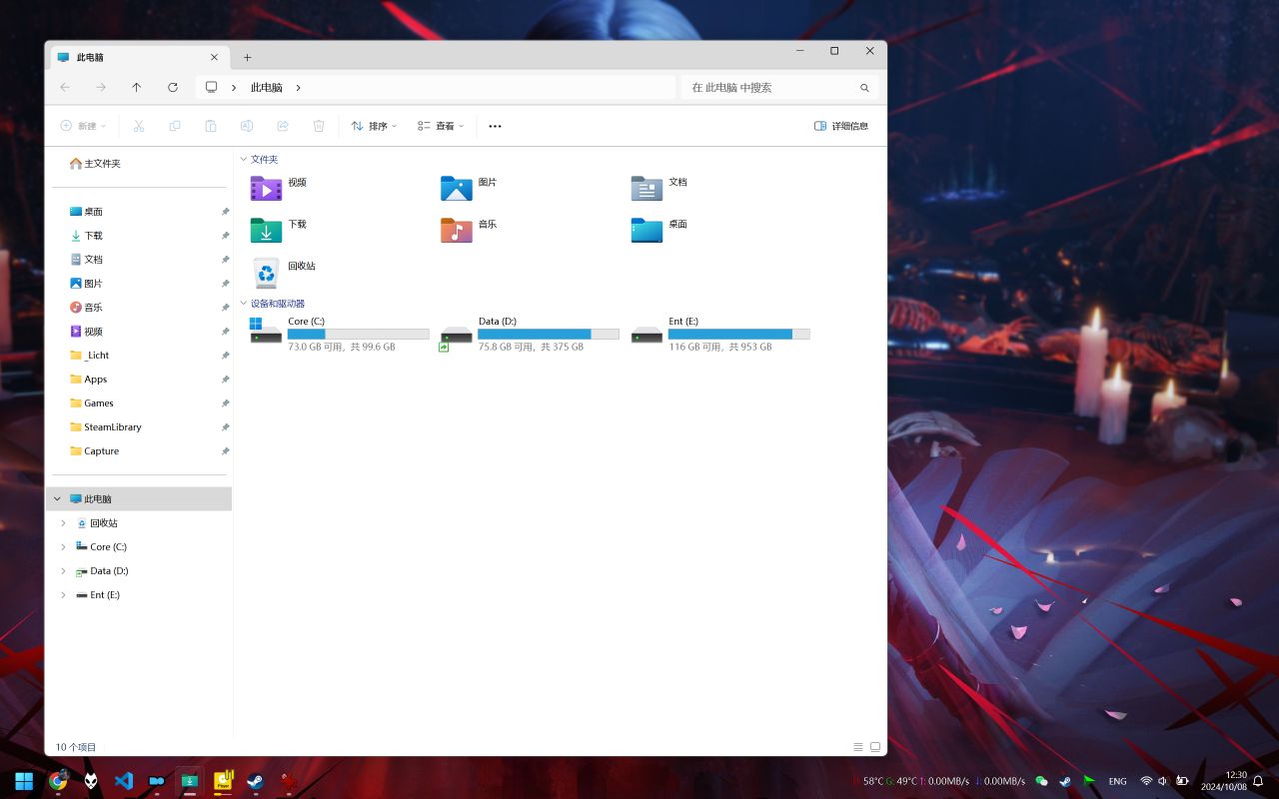This screenshot has height=799, width=1279.
Task: Open the 视频 folder in the folders section
Action: point(279,188)
